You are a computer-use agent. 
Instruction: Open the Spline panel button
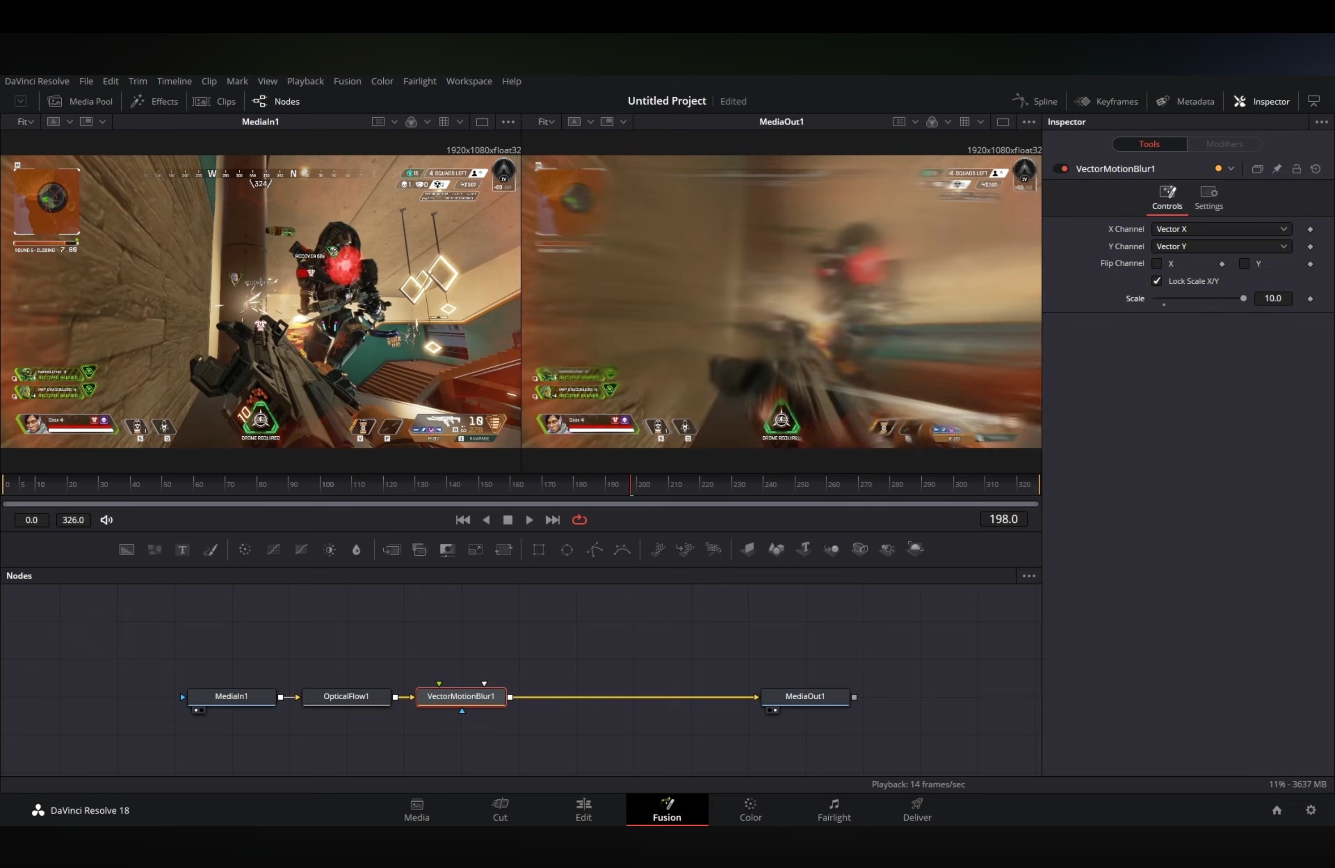coord(1035,101)
